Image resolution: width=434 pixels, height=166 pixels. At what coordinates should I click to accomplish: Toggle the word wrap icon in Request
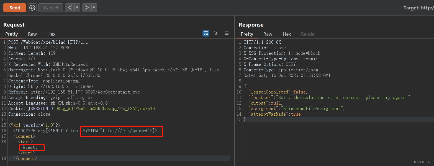[x=206, y=33]
